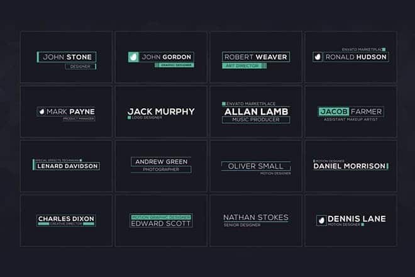Click the Edward Scott name box
This screenshot has width=415, height=277.
click(x=161, y=223)
